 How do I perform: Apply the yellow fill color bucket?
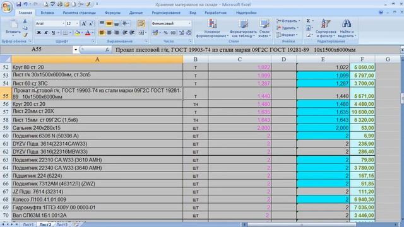[x=77, y=33]
